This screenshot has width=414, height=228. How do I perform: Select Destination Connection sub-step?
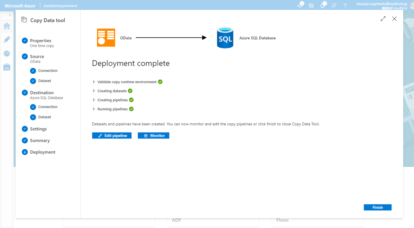[48, 107]
